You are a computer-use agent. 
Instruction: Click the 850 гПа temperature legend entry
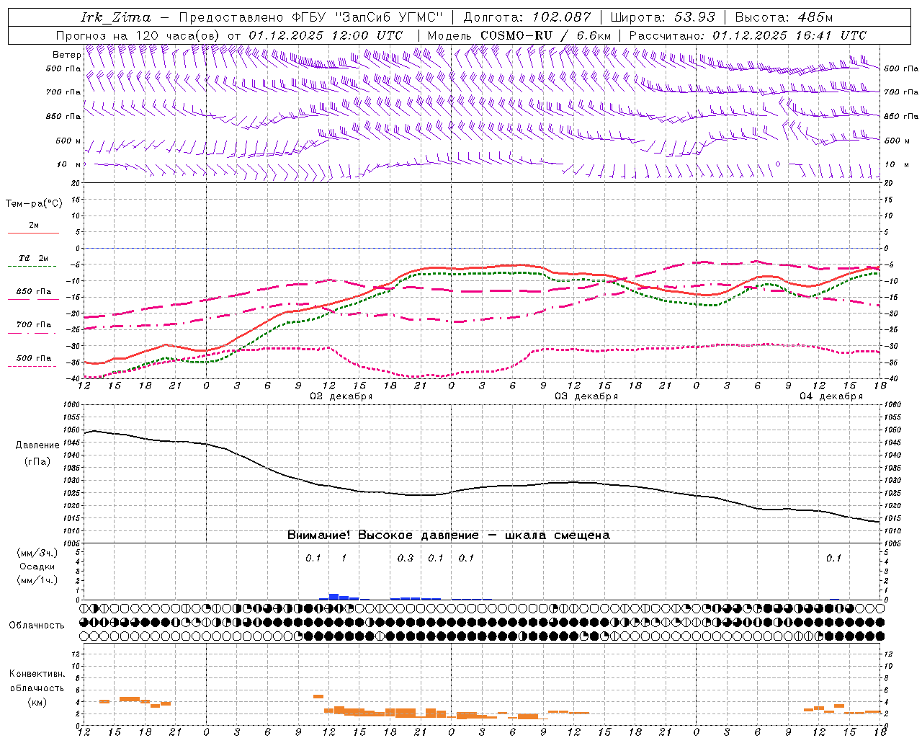(33, 292)
